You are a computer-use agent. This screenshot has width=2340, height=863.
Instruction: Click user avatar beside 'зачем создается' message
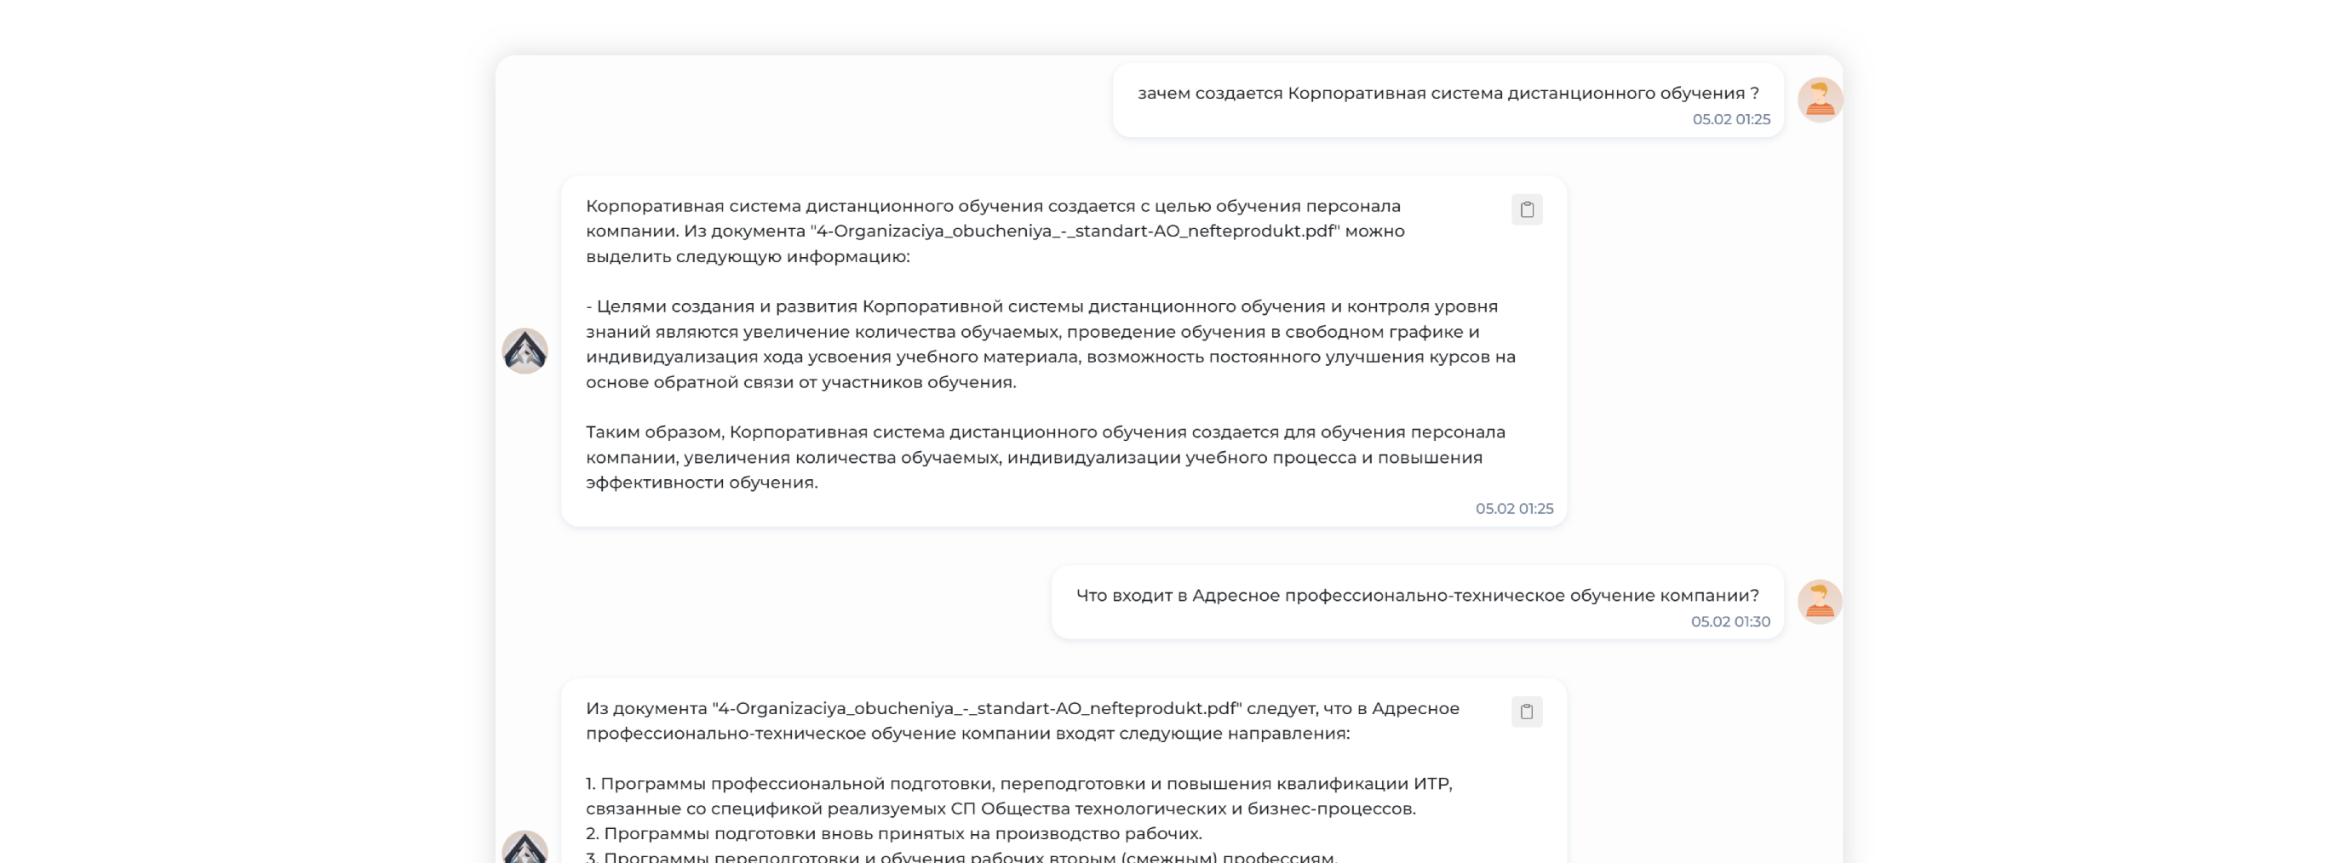coord(1820,100)
